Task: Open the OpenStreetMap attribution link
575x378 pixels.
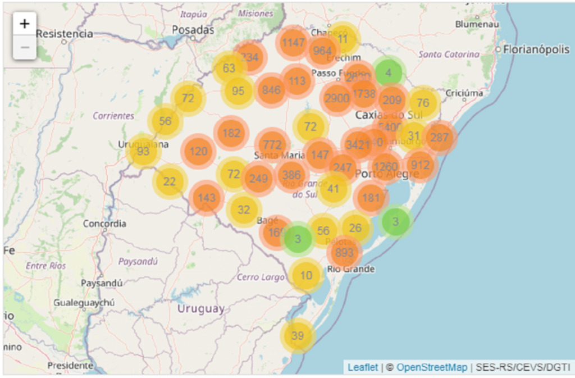Action: tap(432, 367)
